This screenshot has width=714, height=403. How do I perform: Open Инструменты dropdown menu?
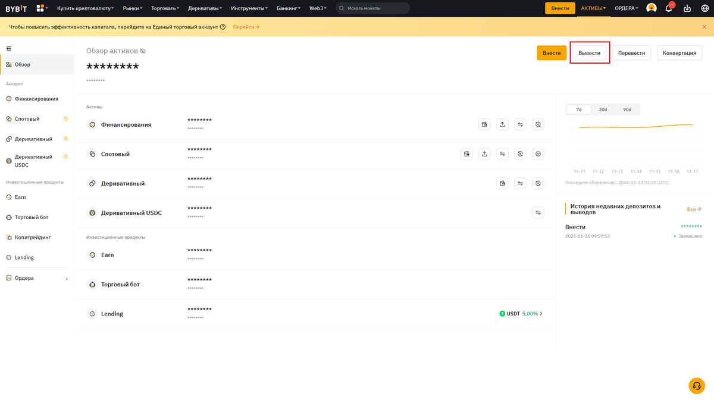click(x=249, y=8)
